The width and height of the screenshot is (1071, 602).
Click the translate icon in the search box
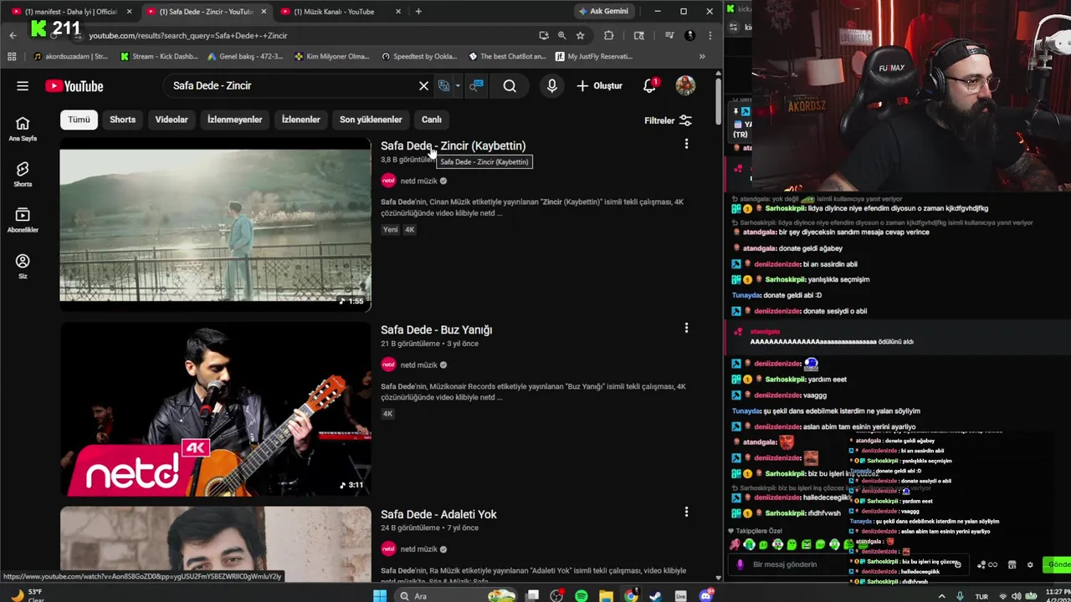(x=444, y=85)
